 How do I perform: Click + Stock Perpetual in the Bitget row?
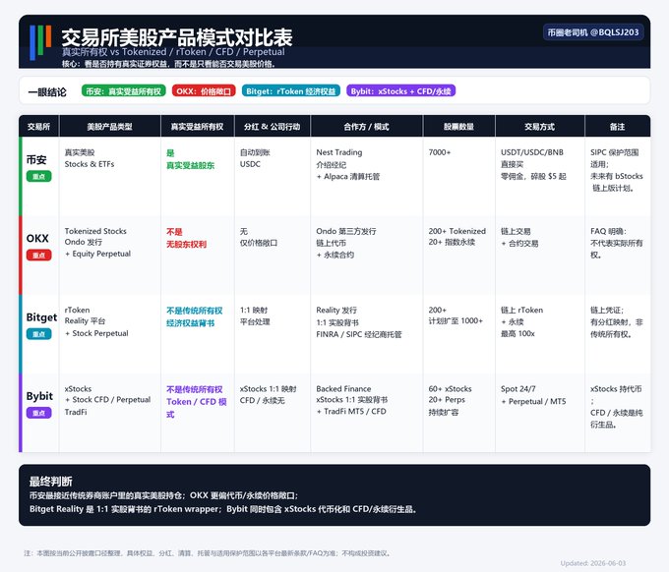pyautogui.click(x=96, y=333)
